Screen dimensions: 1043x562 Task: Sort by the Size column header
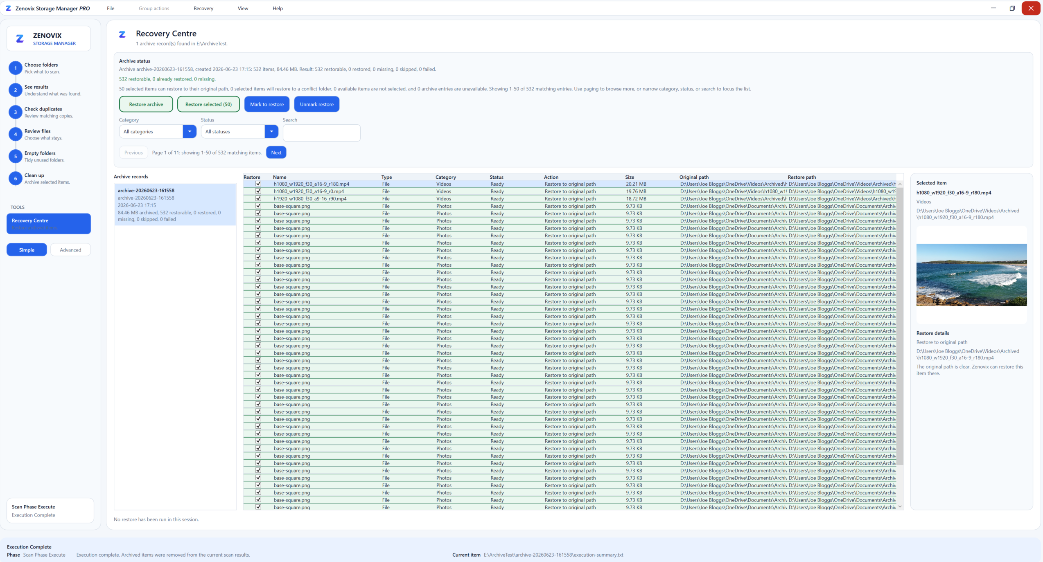click(x=630, y=177)
